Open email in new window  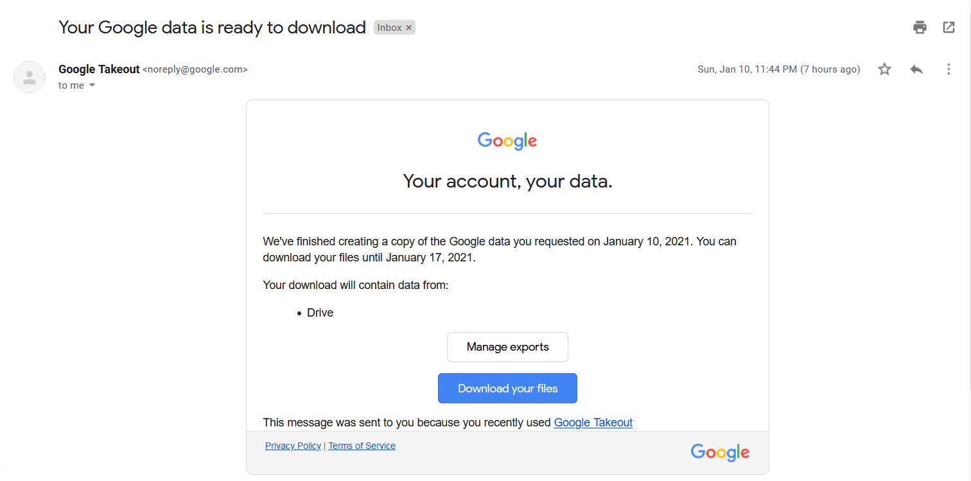pos(949,27)
